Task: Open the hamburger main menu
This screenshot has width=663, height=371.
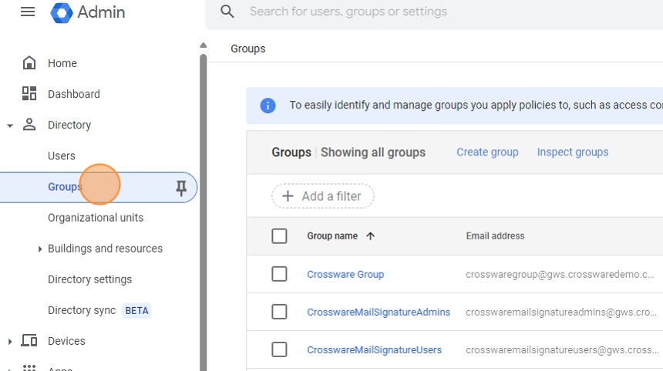Action: tap(28, 12)
